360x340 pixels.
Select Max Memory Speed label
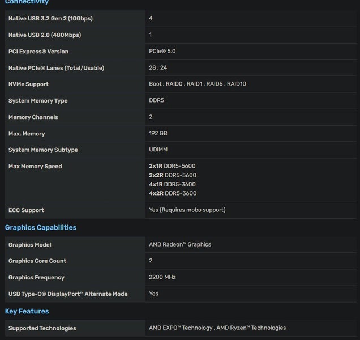point(35,167)
